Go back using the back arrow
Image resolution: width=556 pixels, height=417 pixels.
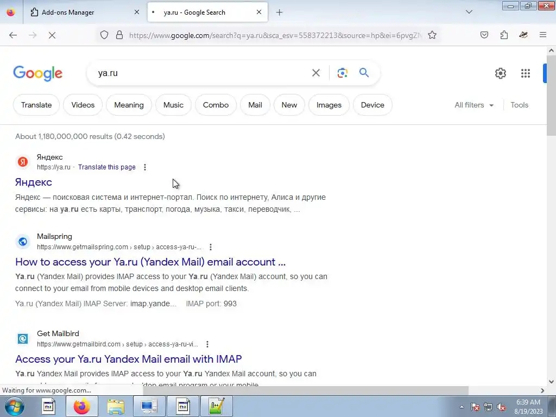13,35
